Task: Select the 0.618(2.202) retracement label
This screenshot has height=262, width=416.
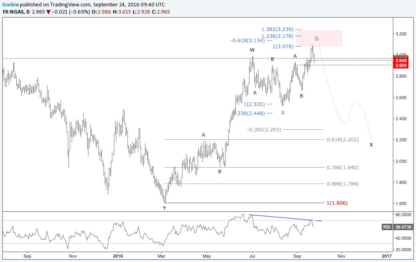Action: pos(343,139)
